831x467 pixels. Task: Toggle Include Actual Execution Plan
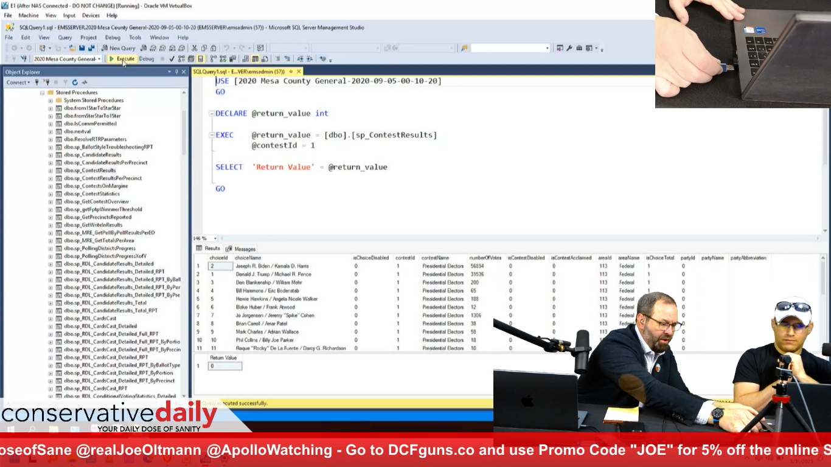click(x=214, y=59)
